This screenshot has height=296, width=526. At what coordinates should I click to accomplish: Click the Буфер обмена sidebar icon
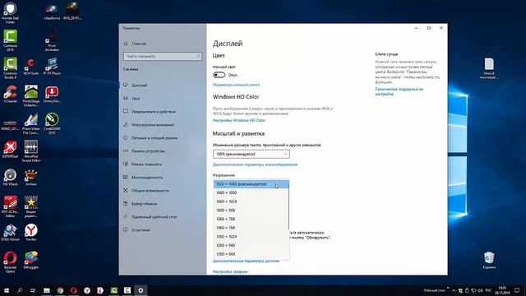click(126, 203)
